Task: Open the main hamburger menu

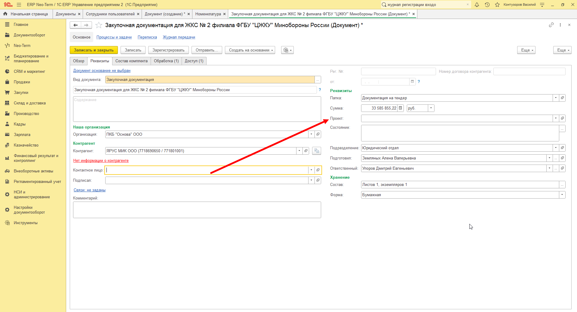Action: [19, 5]
